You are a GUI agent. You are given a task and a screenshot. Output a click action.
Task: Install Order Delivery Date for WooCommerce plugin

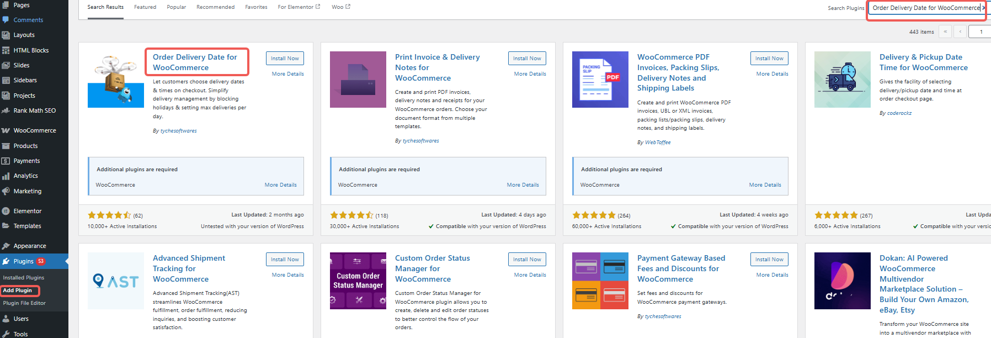point(285,59)
